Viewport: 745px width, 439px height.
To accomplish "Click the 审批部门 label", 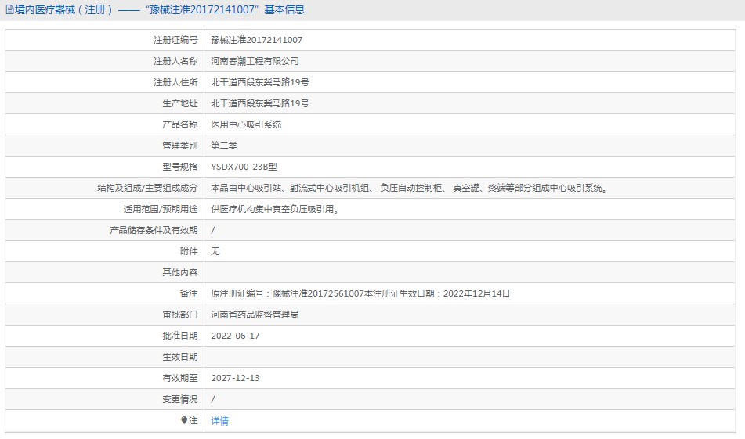I will pyautogui.click(x=180, y=315).
